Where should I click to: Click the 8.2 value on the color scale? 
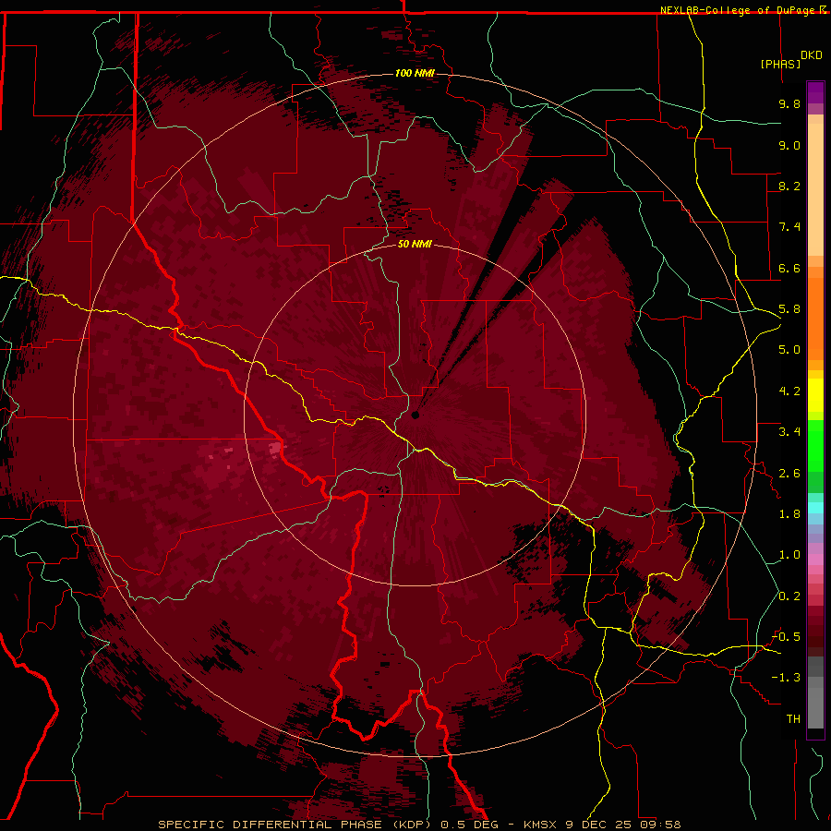click(789, 186)
